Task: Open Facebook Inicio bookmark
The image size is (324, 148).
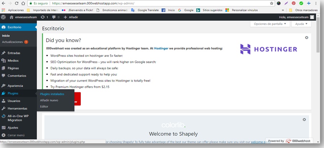Action: pos(168,10)
